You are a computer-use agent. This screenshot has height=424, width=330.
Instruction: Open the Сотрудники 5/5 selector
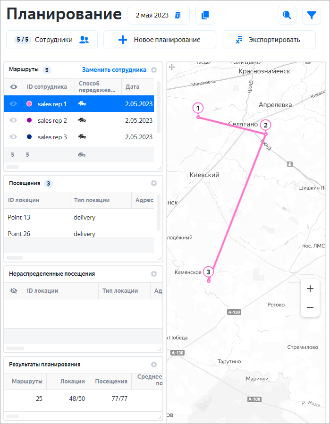click(x=52, y=40)
